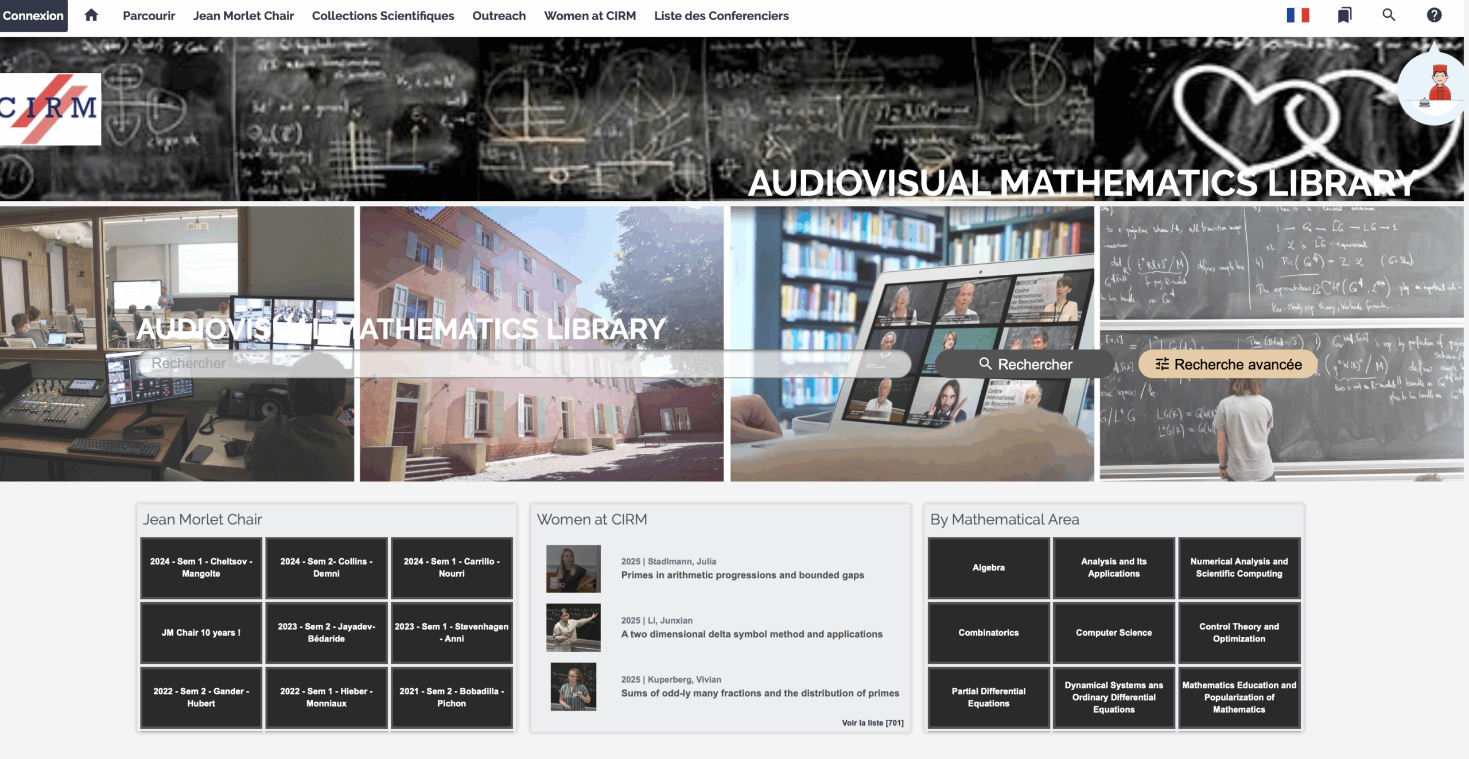Open 2022 Sem 1 Hieber Monniaux tile
The image size is (1469, 759).
[327, 697]
